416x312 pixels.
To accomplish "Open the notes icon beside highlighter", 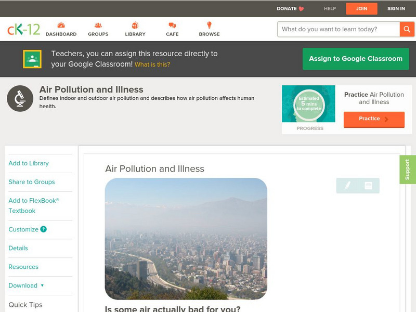I will (x=368, y=185).
